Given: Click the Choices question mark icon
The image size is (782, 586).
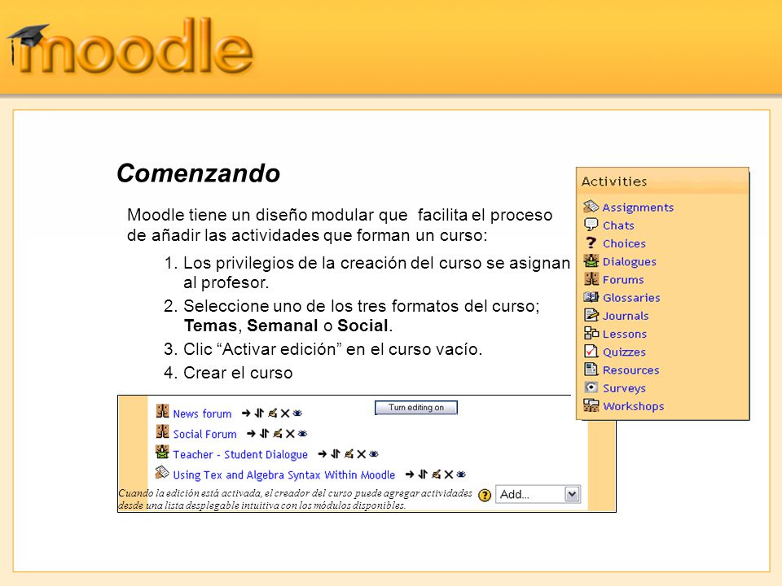Looking at the screenshot, I should (x=591, y=243).
